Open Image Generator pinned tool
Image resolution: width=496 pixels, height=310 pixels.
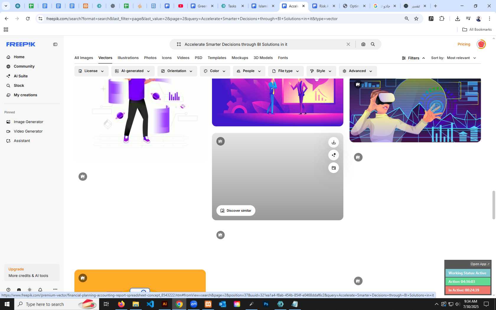[x=28, y=122]
